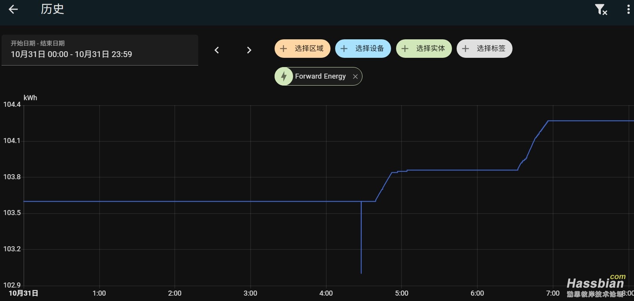Advance to the next date range
This screenshot has width=634, height=301.
[249, 50]
